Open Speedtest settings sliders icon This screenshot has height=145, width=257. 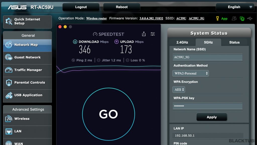(x=153, y=34)
